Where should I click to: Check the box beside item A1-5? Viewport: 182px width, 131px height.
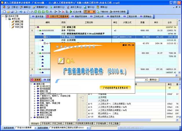tap(87, 104)
